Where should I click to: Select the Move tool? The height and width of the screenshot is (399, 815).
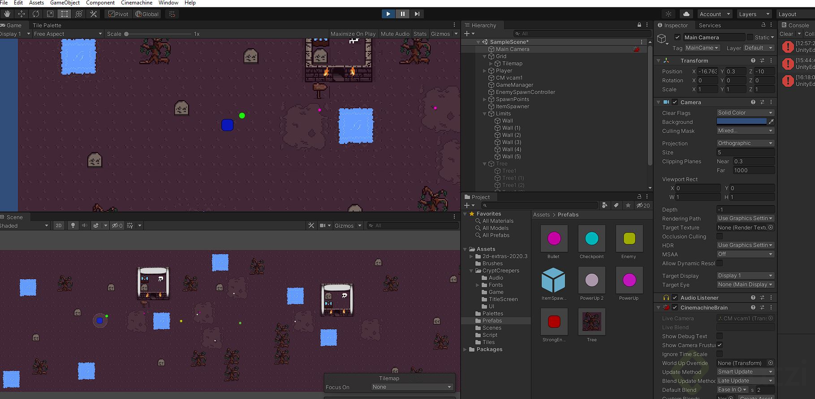tap(22, 14)
